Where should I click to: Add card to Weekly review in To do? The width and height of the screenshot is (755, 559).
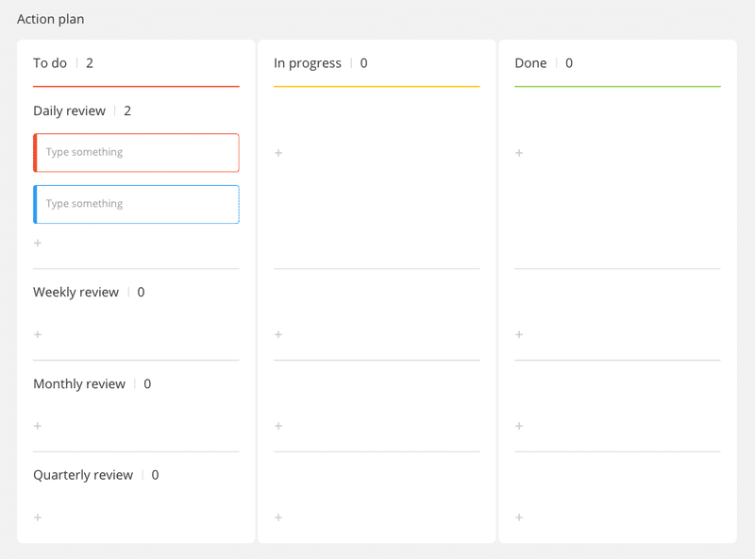click(x=38, y=334)
